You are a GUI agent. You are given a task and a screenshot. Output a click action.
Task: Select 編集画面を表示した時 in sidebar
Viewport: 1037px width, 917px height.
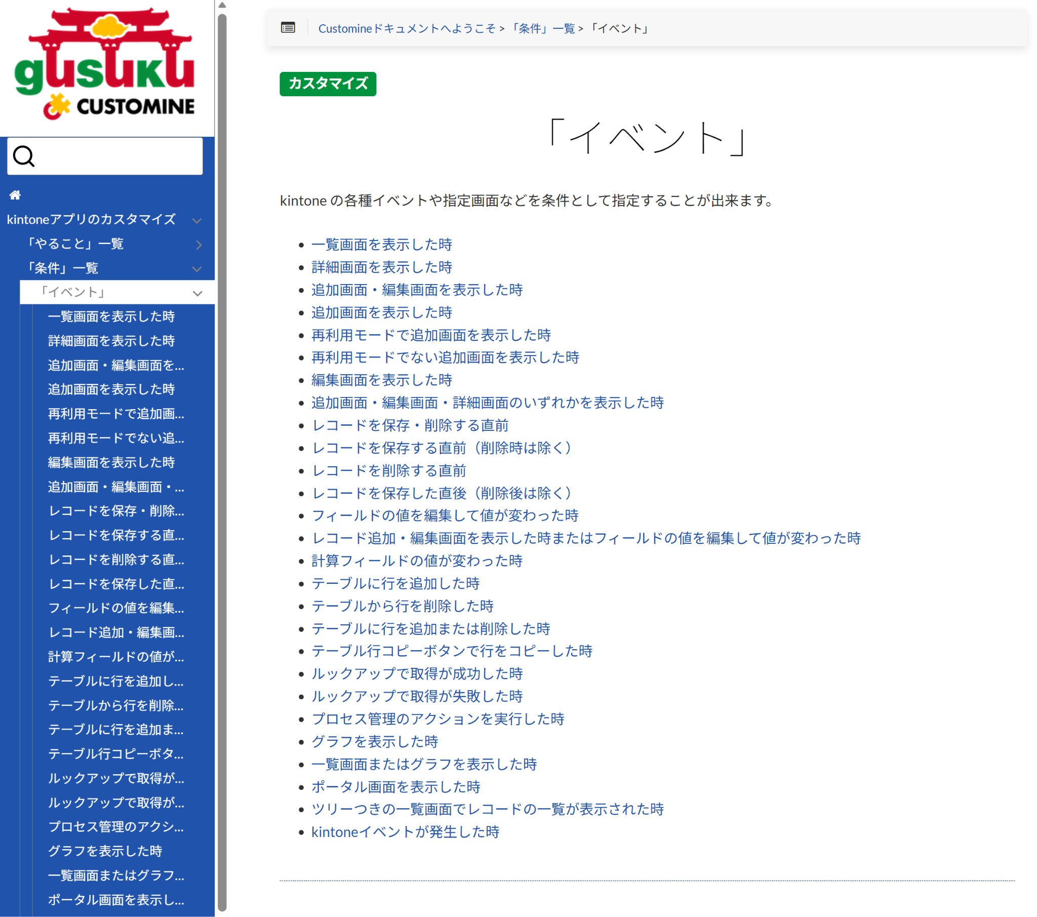[111, 462]
